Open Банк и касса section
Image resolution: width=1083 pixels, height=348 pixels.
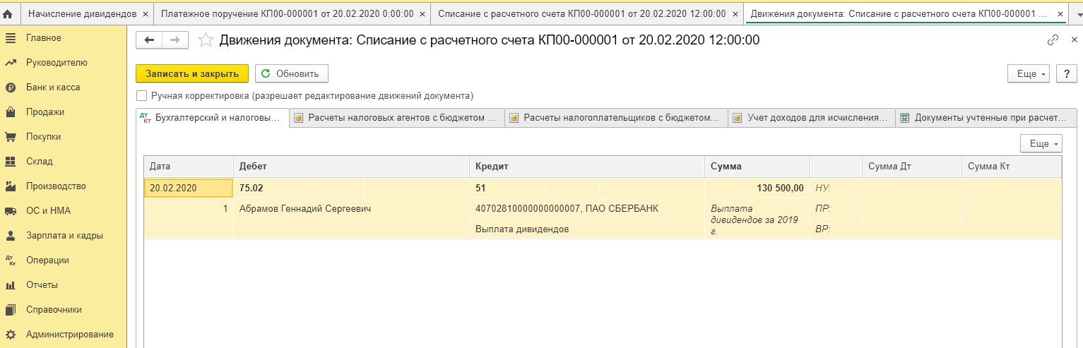[53, 88]
